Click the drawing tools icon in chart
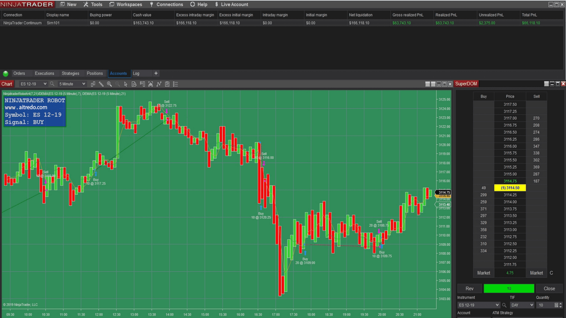This screenshot has height=318, width=566. [x=101, y=84]
